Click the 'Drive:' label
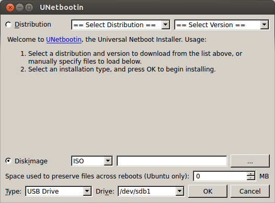Viewport: 275px width, 203px height. coord(105,192)
